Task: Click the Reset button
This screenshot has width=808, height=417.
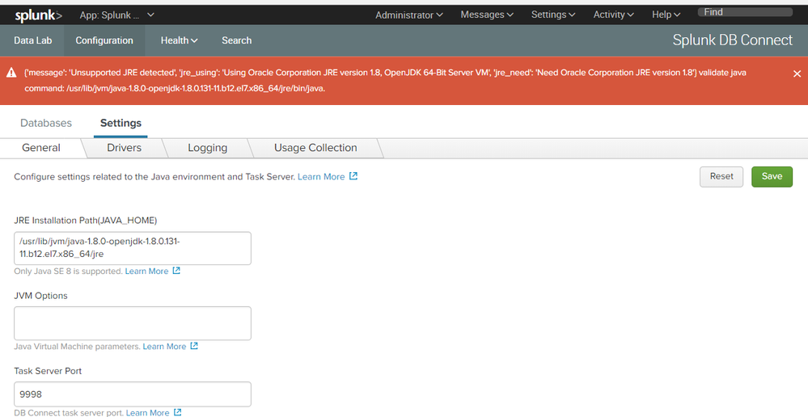Action: click(721, 177)
